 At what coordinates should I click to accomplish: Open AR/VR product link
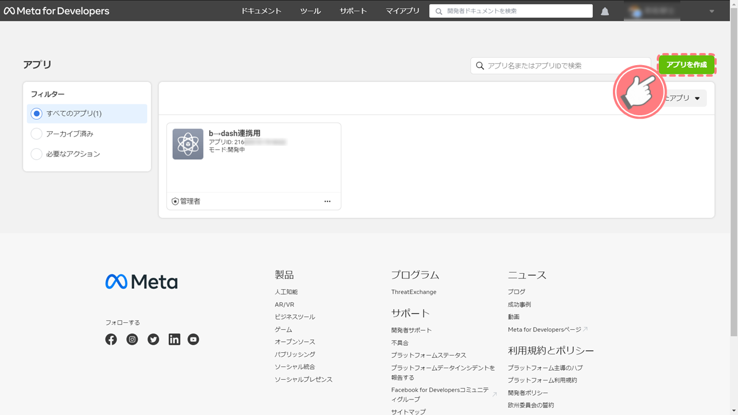tap(285, 304)
